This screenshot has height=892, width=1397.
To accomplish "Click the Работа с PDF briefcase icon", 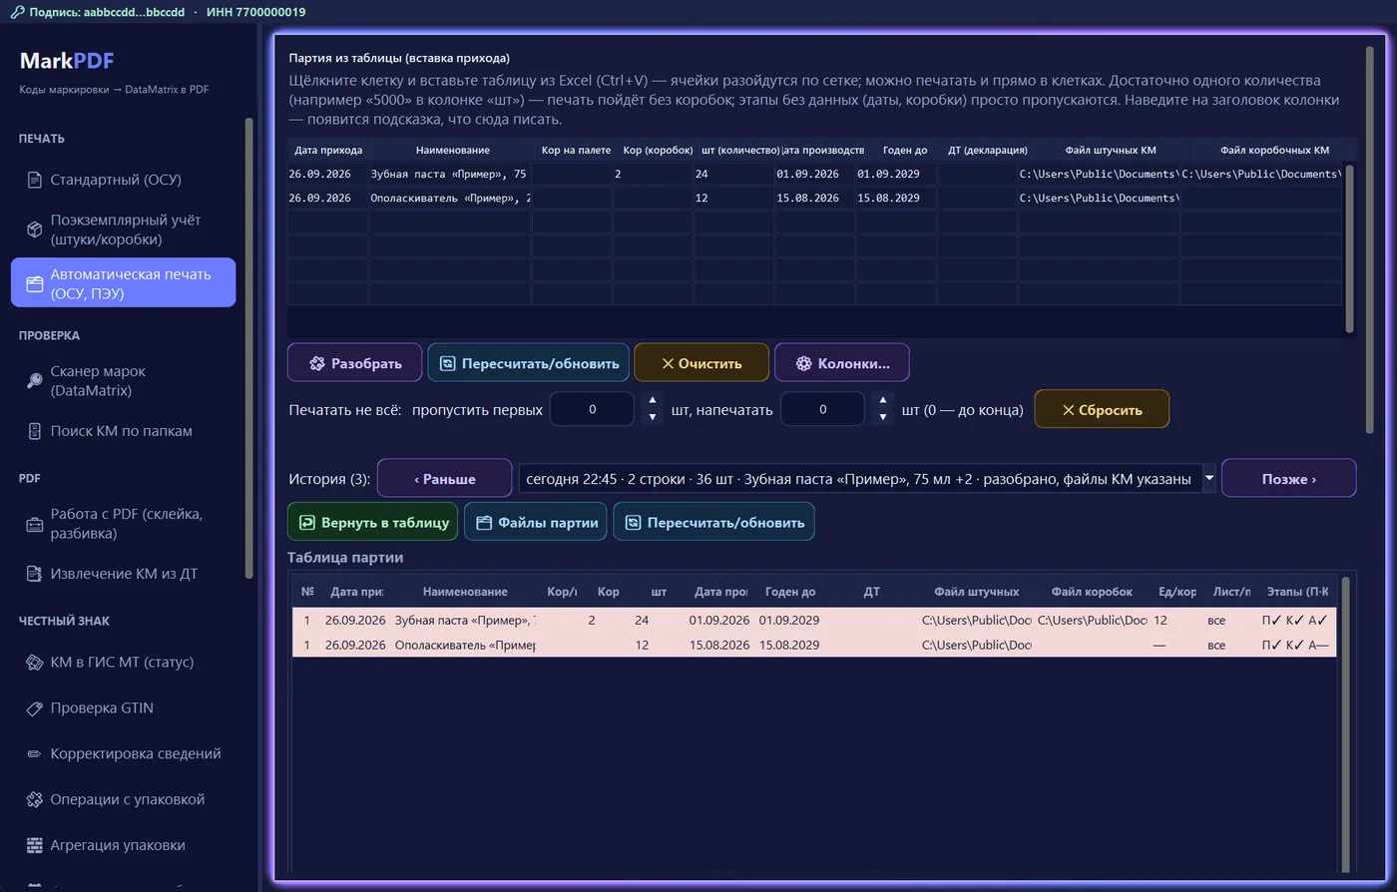I will pyautogui.click(x=34, y=524).
